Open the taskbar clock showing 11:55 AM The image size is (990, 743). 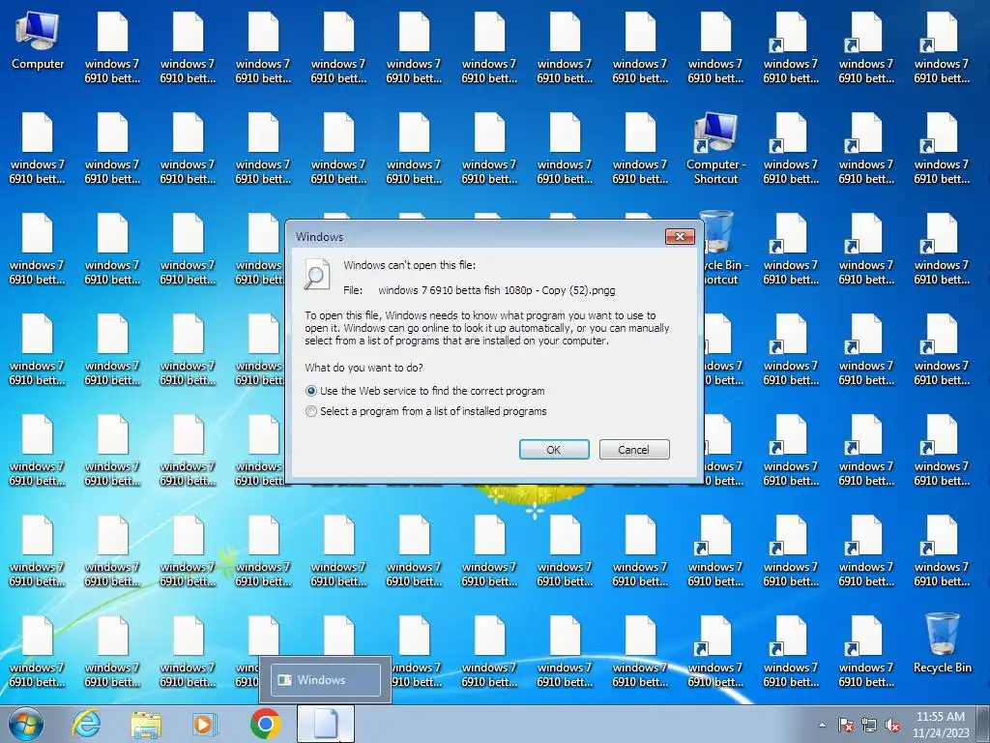pyautogui.click(x=940, y=724)
